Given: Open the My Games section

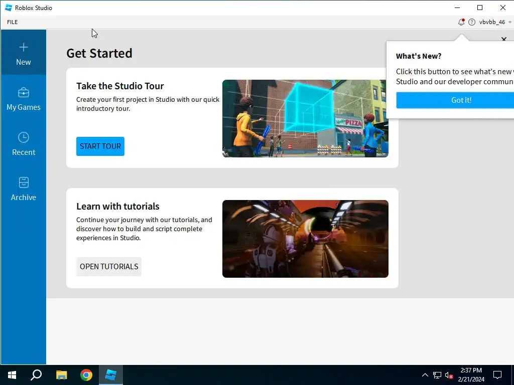Looking at the screenshot, I should point(23,98).
